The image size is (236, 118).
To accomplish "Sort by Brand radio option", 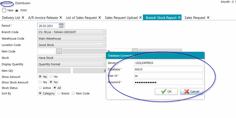I will [x=59, y=93].
